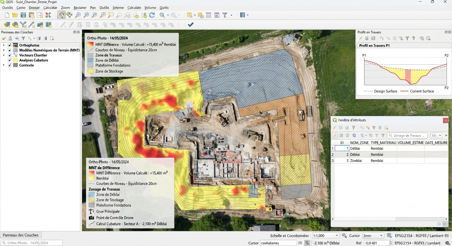The image size is (452, 246).
Task: Click the EPSG:2154 - RGF93 / Lambert-93 text
Action: pos(422,236)
